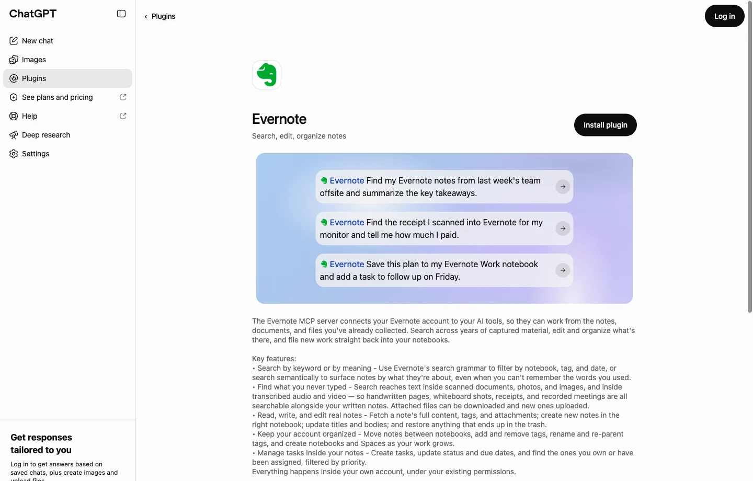Click the plans and pricing sparkle icon
753x481 pixels.
(14, 97)
